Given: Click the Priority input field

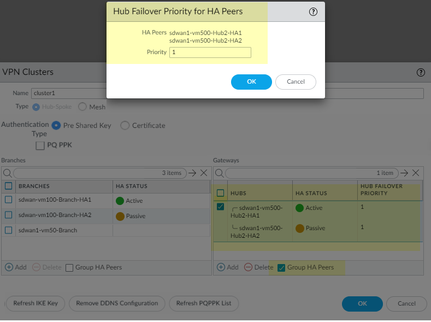Looking at the screenshot, I should click(x=210, y=52).
